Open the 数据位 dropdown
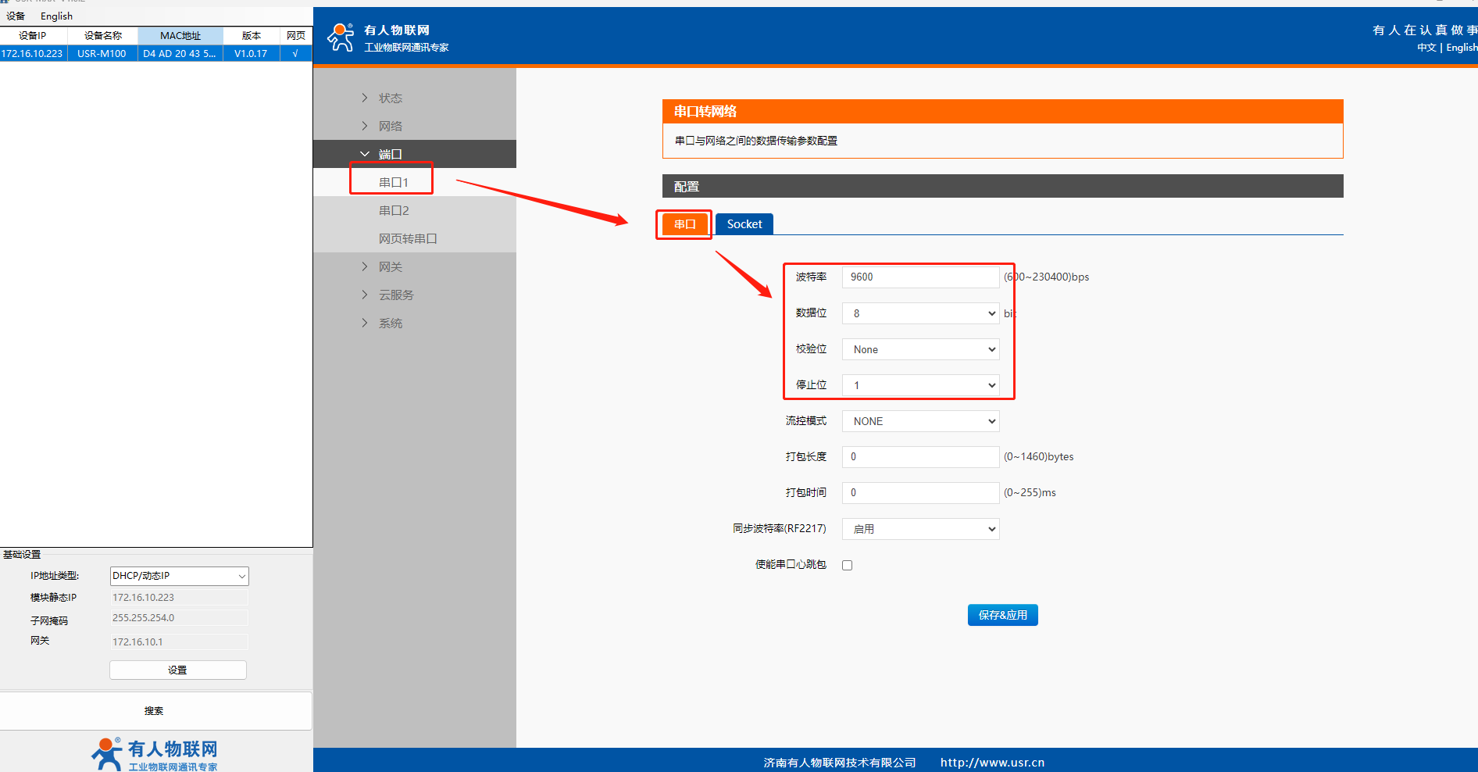 [920, 313]
